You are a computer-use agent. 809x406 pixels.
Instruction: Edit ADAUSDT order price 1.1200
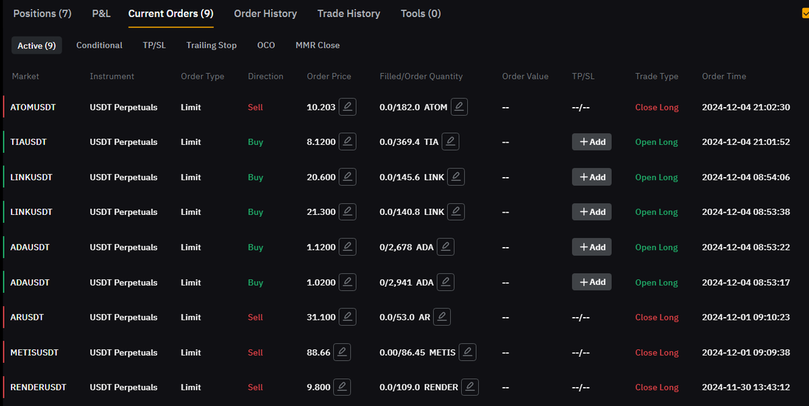point(347,247)
